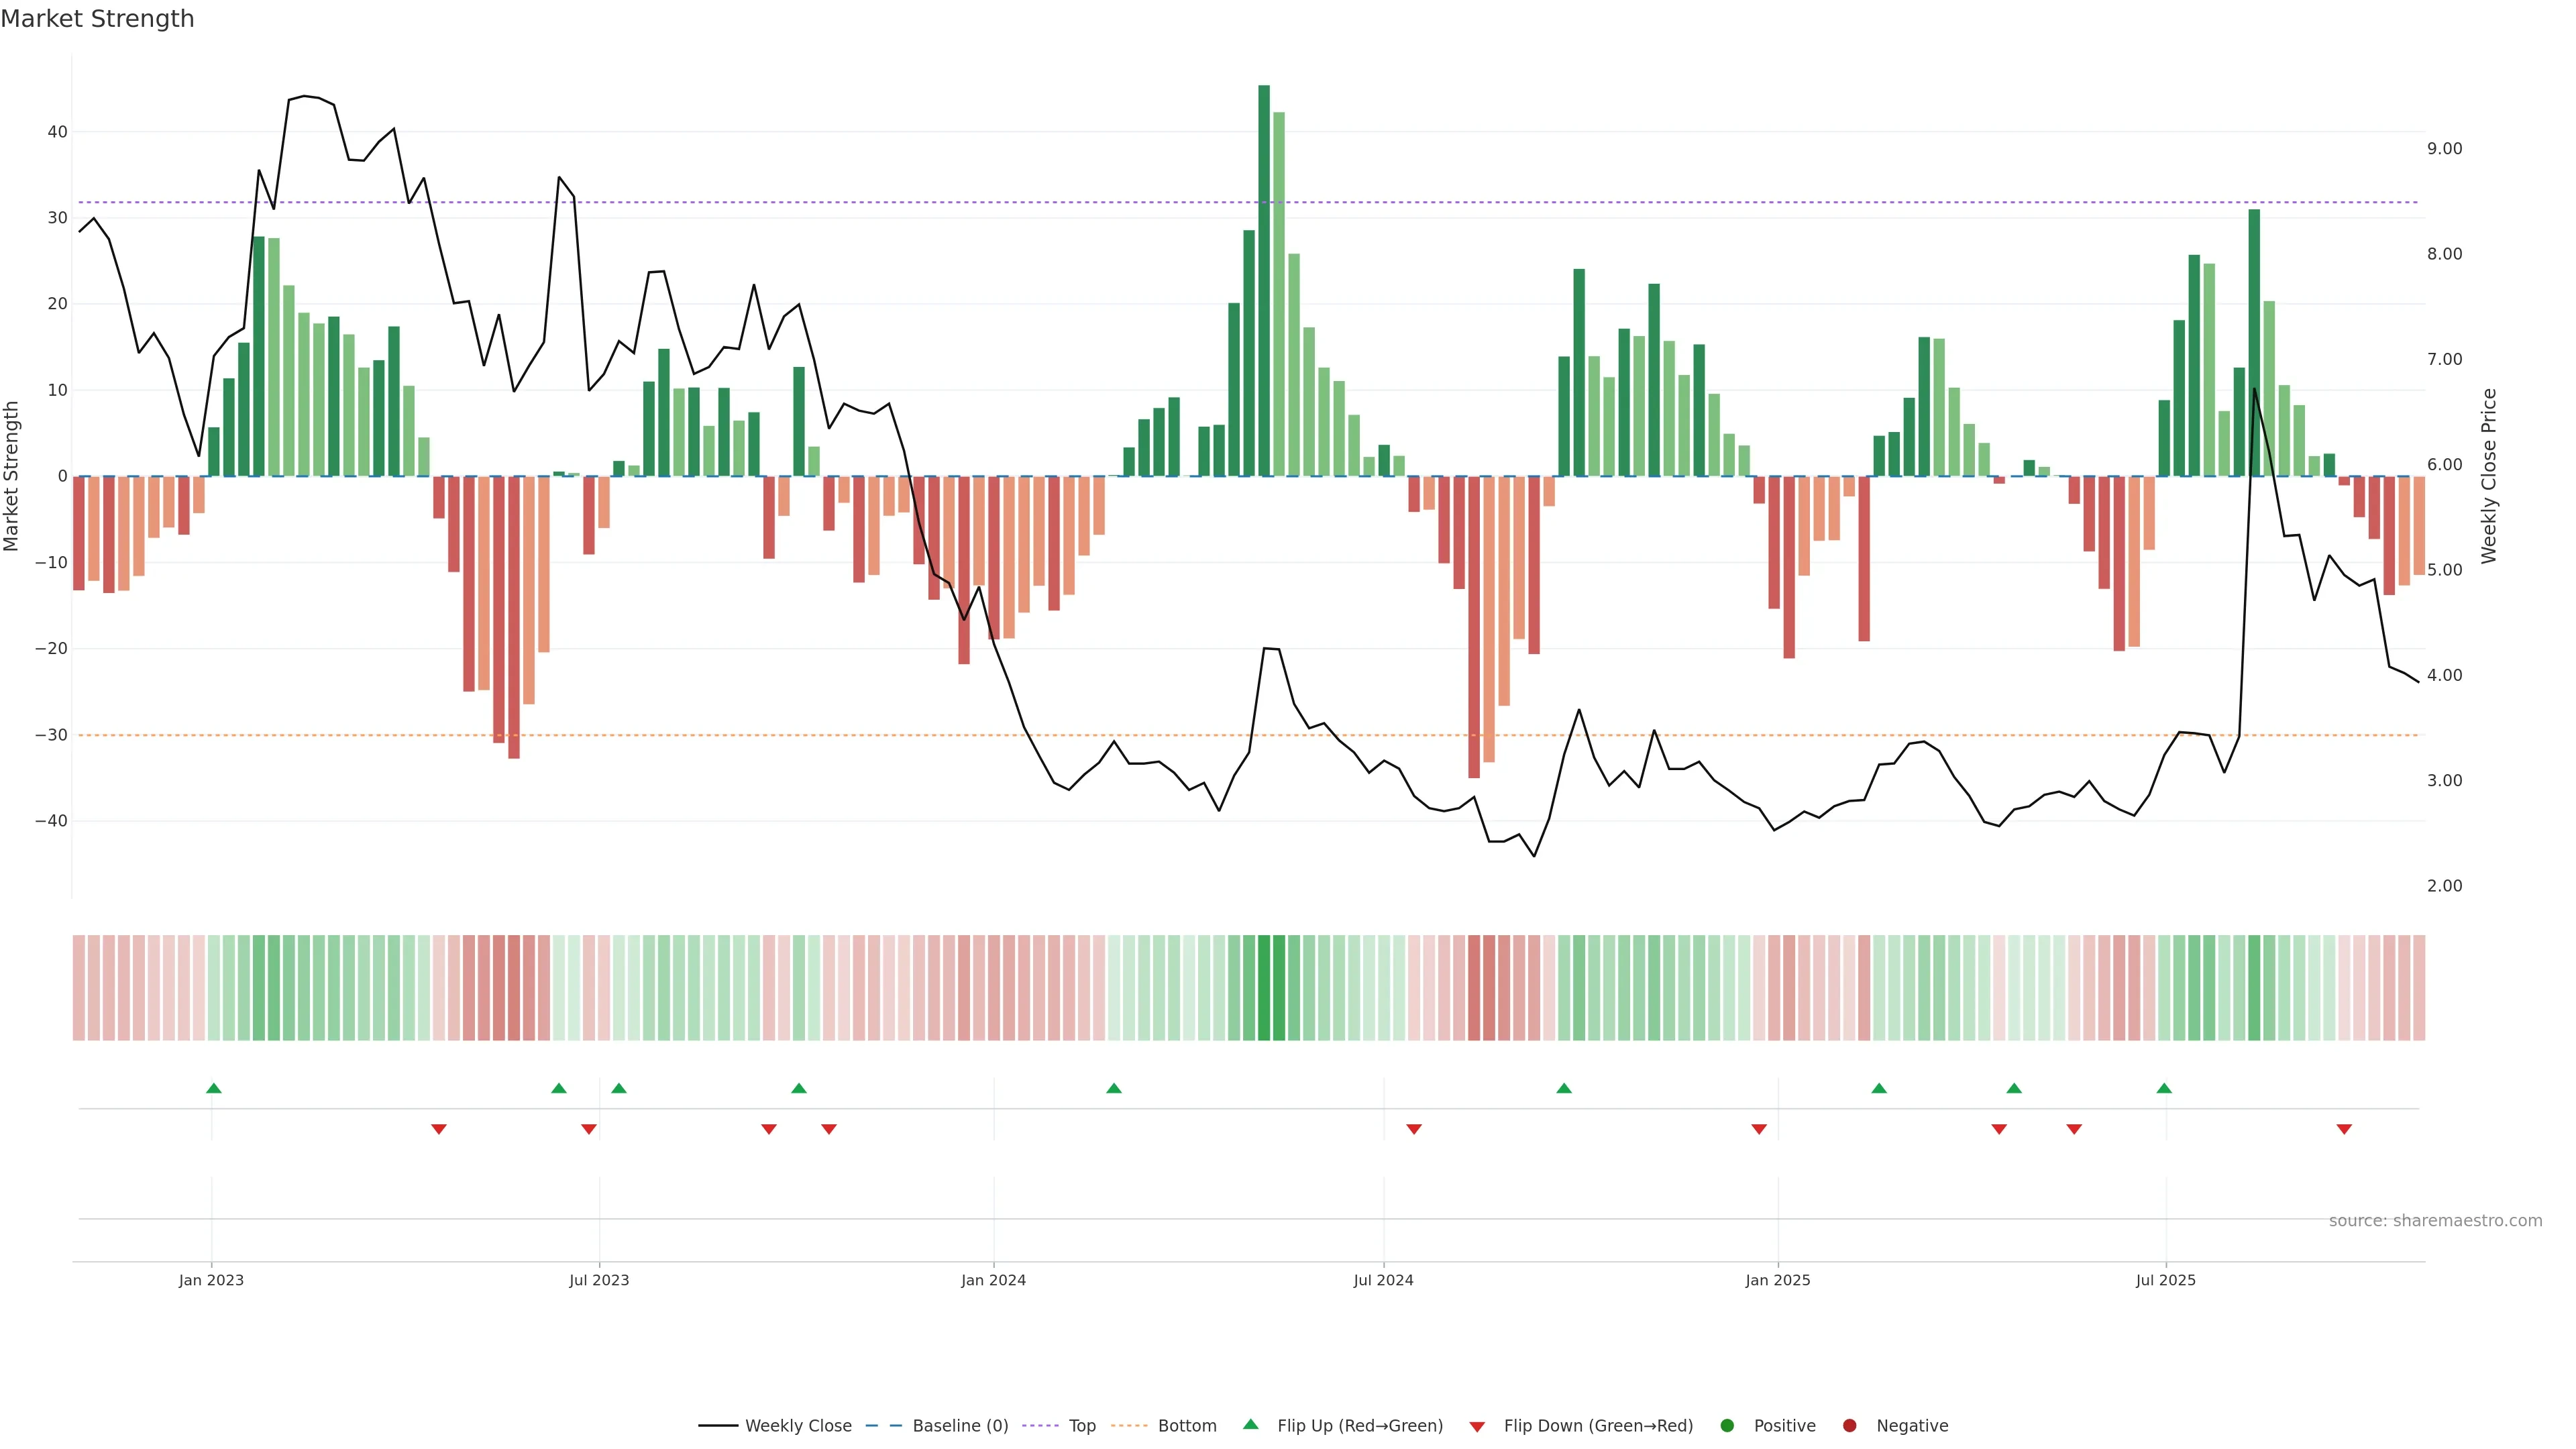
Task: Click the Market Strength chart title
Action: tap(97, 19)
